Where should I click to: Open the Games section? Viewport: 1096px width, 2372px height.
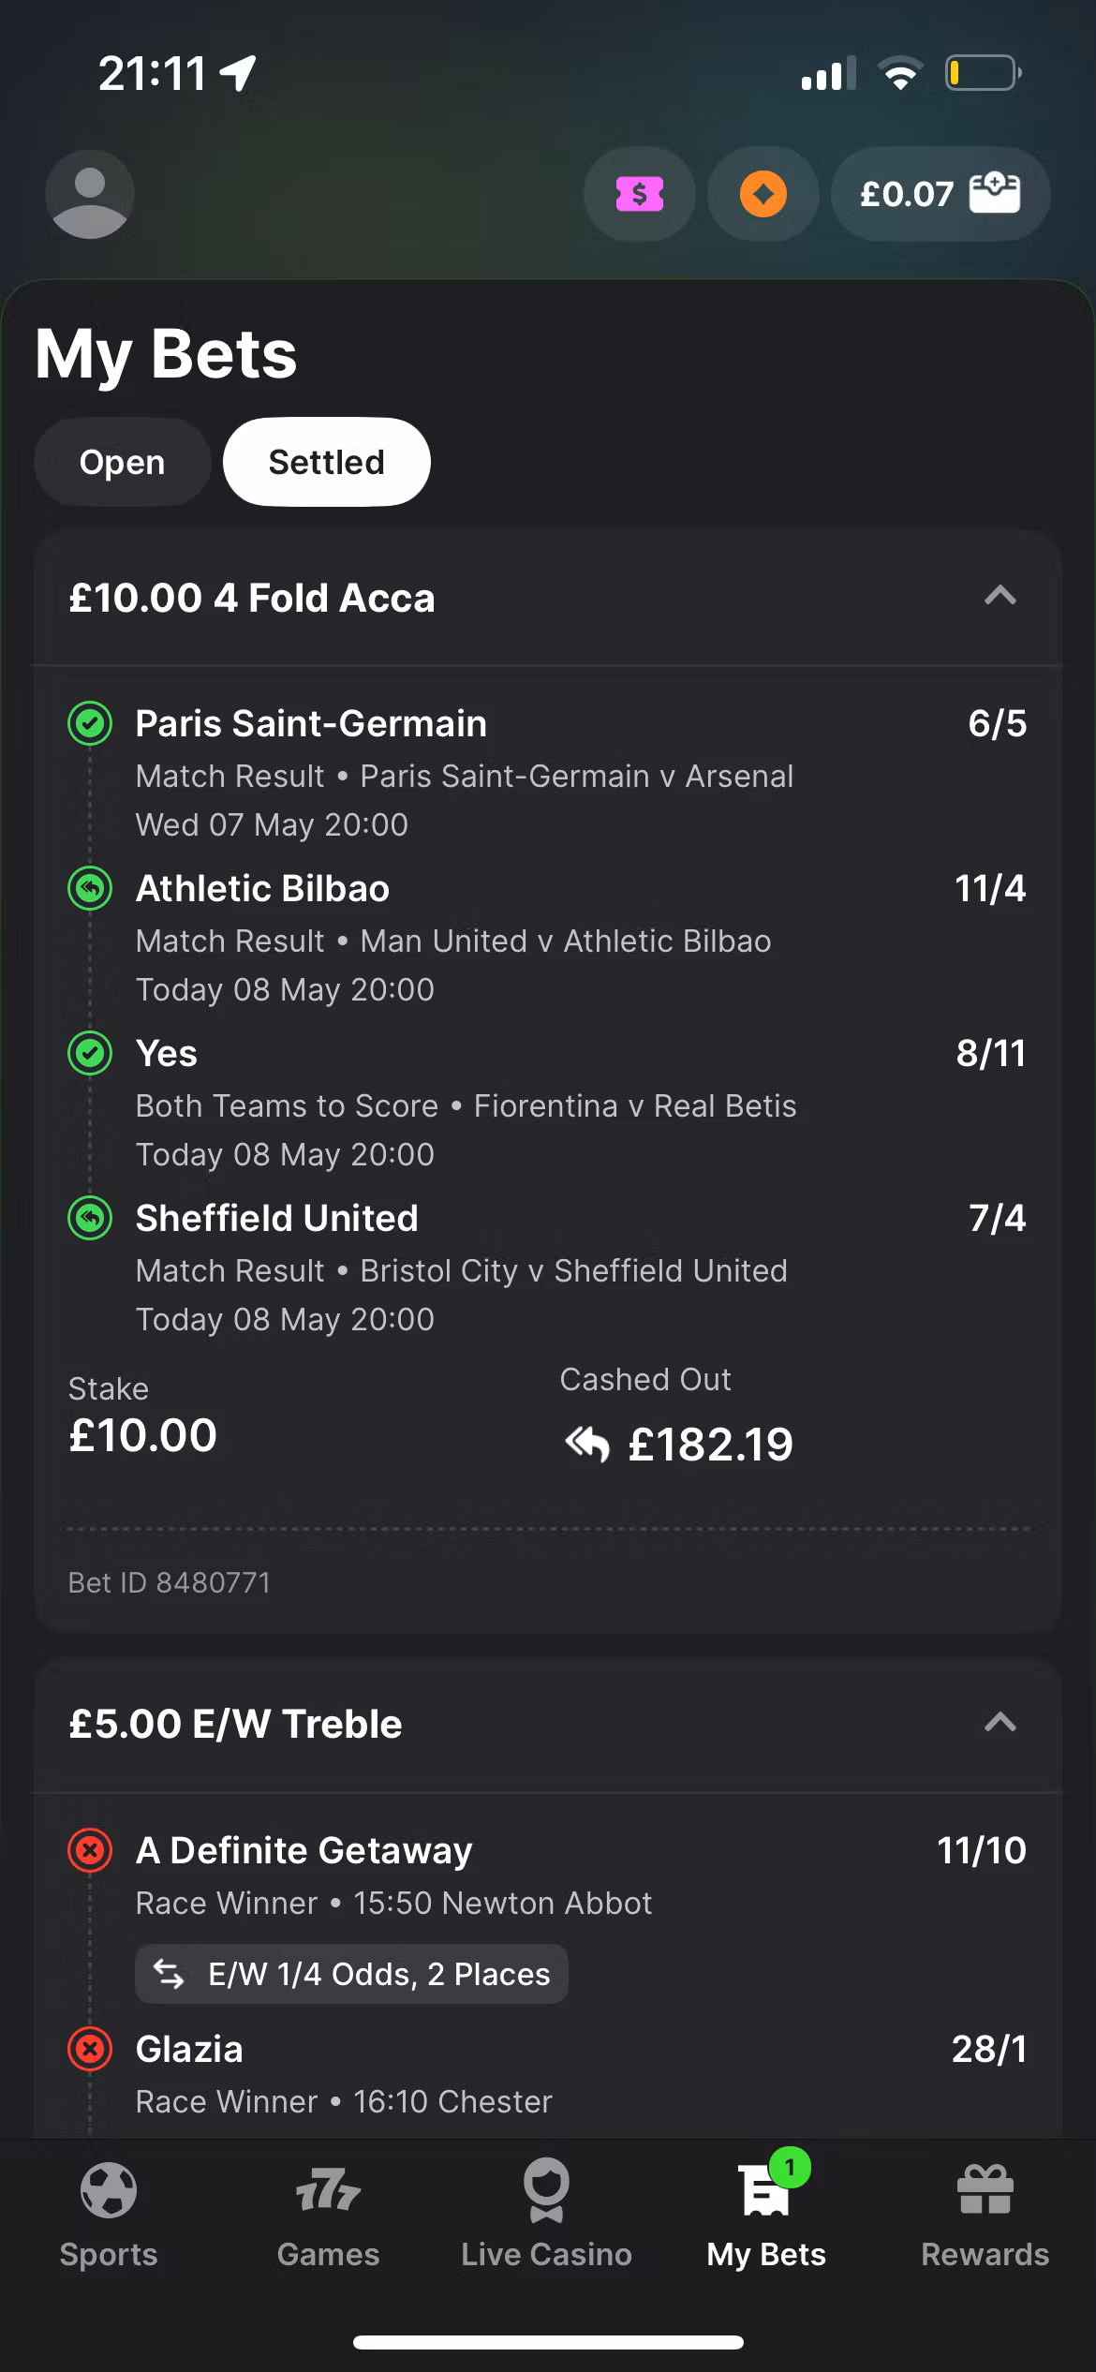tap(328, 2213)
